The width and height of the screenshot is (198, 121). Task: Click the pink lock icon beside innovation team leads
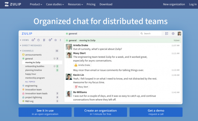(x=23, y=93)
